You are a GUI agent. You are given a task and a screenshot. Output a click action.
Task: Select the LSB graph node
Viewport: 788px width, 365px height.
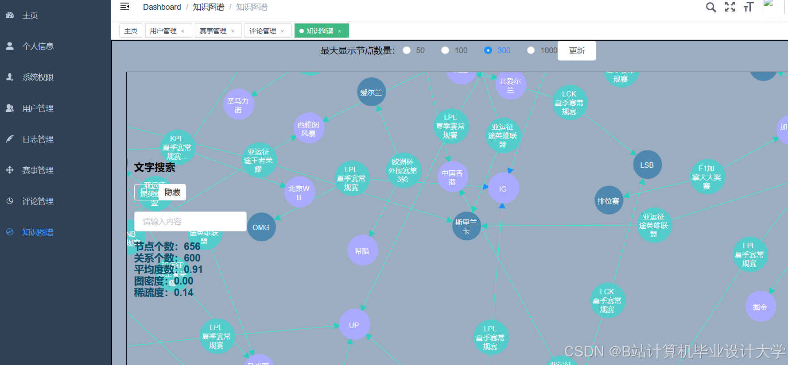click(x=647, y=165)
